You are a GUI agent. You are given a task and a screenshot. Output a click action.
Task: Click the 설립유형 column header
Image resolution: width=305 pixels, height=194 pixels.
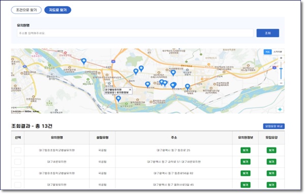tap(102, 138)
